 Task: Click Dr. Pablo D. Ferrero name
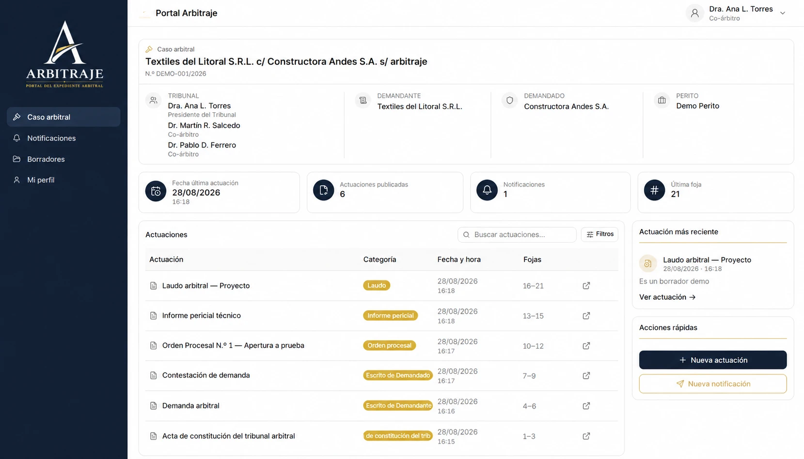coord(202,145)
